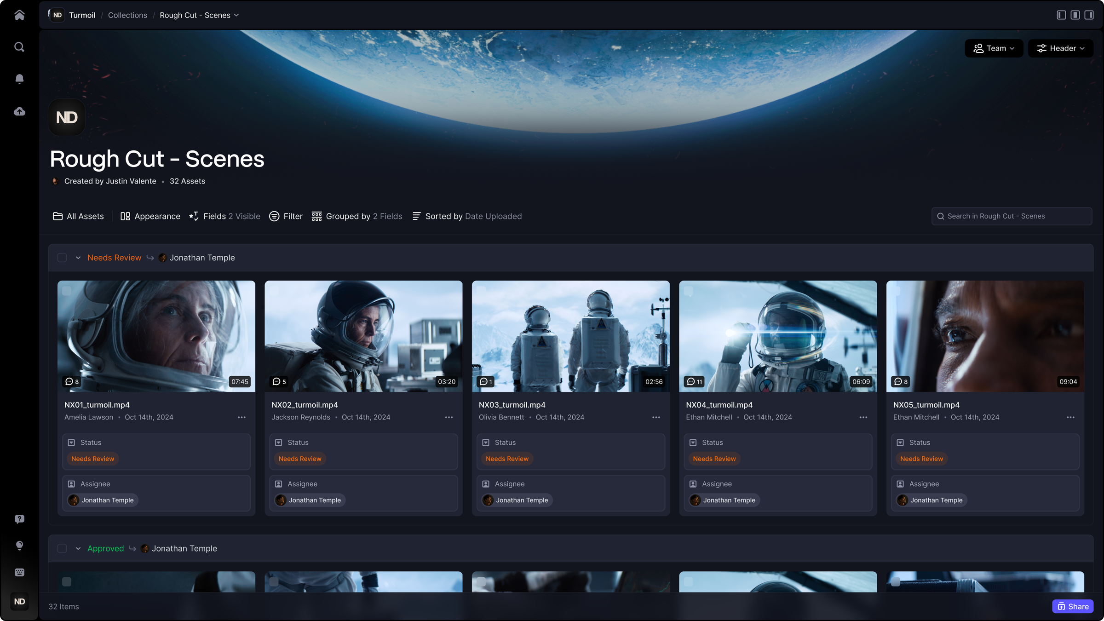Click the large ND project logo
Viewport: 1104px width, 621px height.
(67, 117)
